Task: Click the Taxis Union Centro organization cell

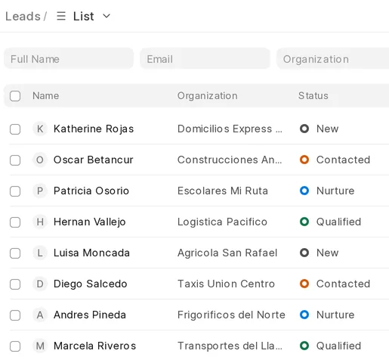Action: click(x=226, y=284)
